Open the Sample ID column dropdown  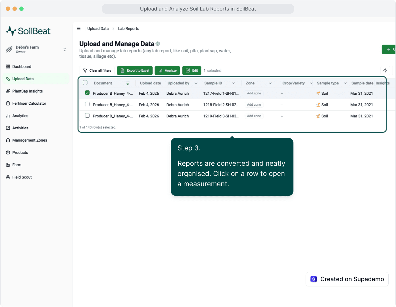point(234,83)
